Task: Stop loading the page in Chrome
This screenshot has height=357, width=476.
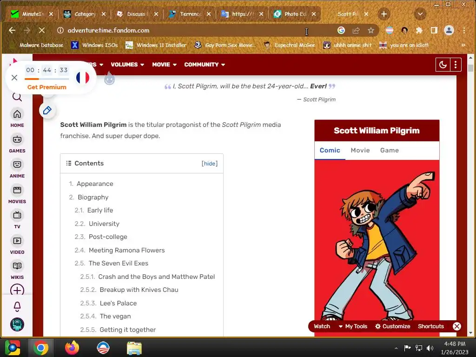Action: tap(42, 30)
